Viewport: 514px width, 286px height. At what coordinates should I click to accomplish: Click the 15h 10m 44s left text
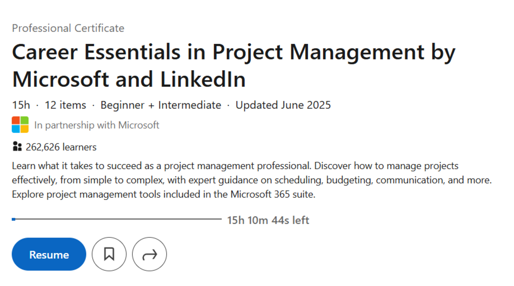coord(268,220)
